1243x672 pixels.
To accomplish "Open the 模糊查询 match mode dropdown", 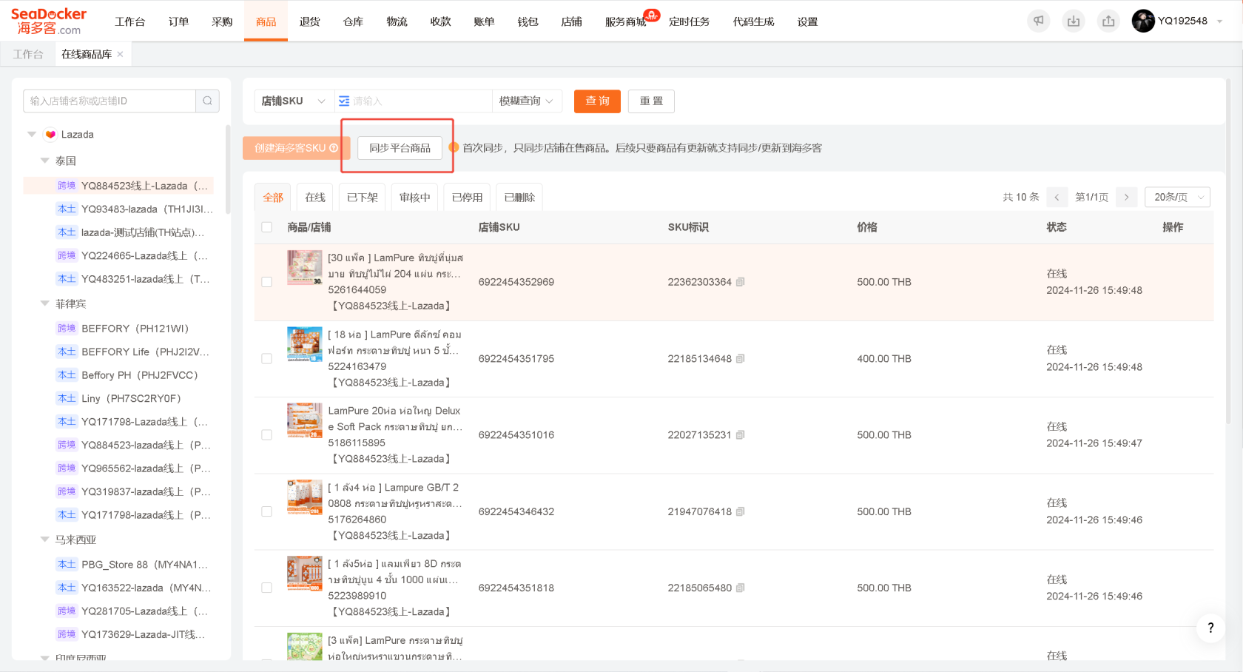I will click(x=526, y=101).
